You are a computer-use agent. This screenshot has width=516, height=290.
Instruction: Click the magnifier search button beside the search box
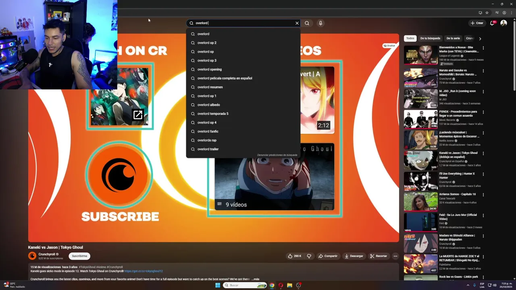tap(307, 23)
